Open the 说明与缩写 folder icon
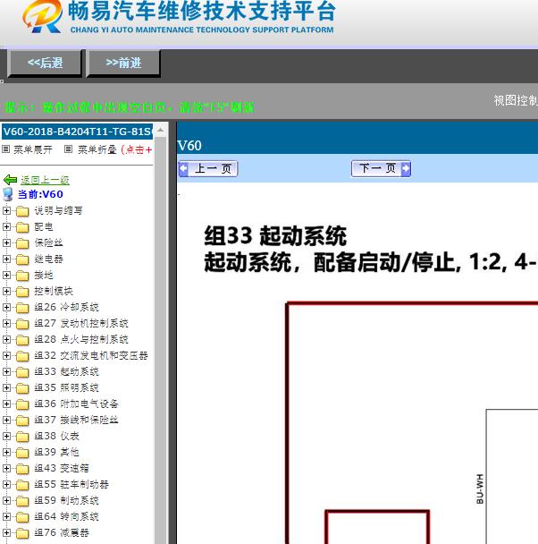Viewport: 538px width, 544px height. click(x=22, y=211)
